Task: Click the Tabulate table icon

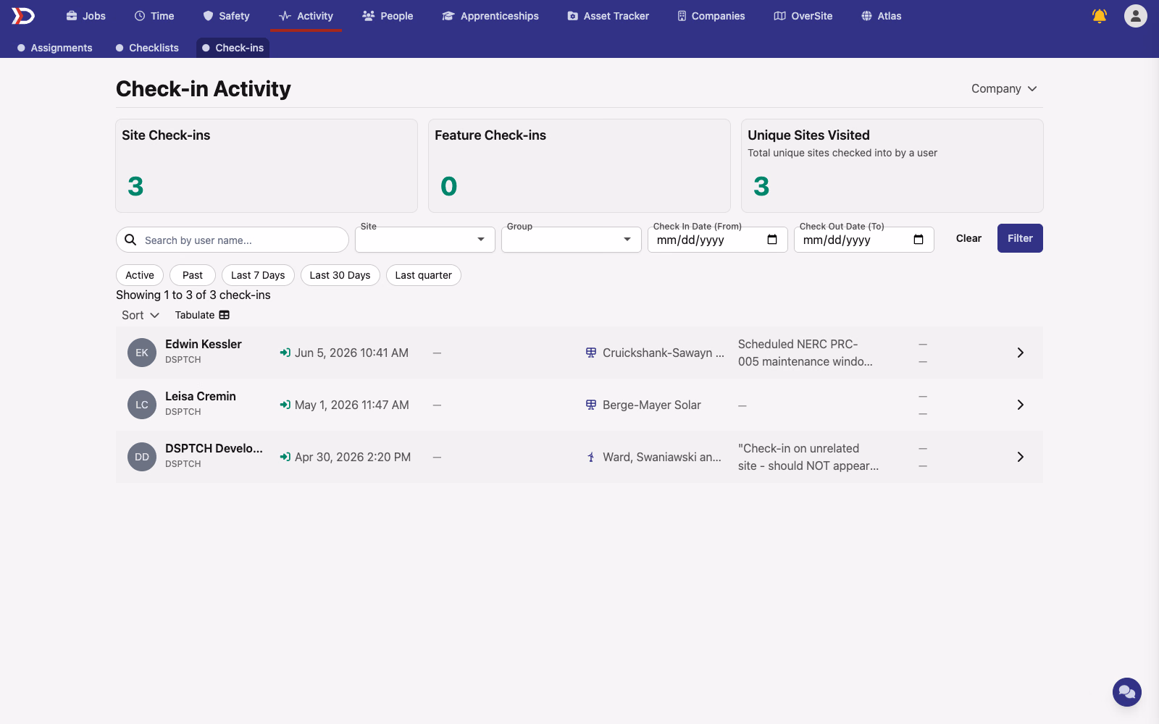Action: (x=225, y=315)
